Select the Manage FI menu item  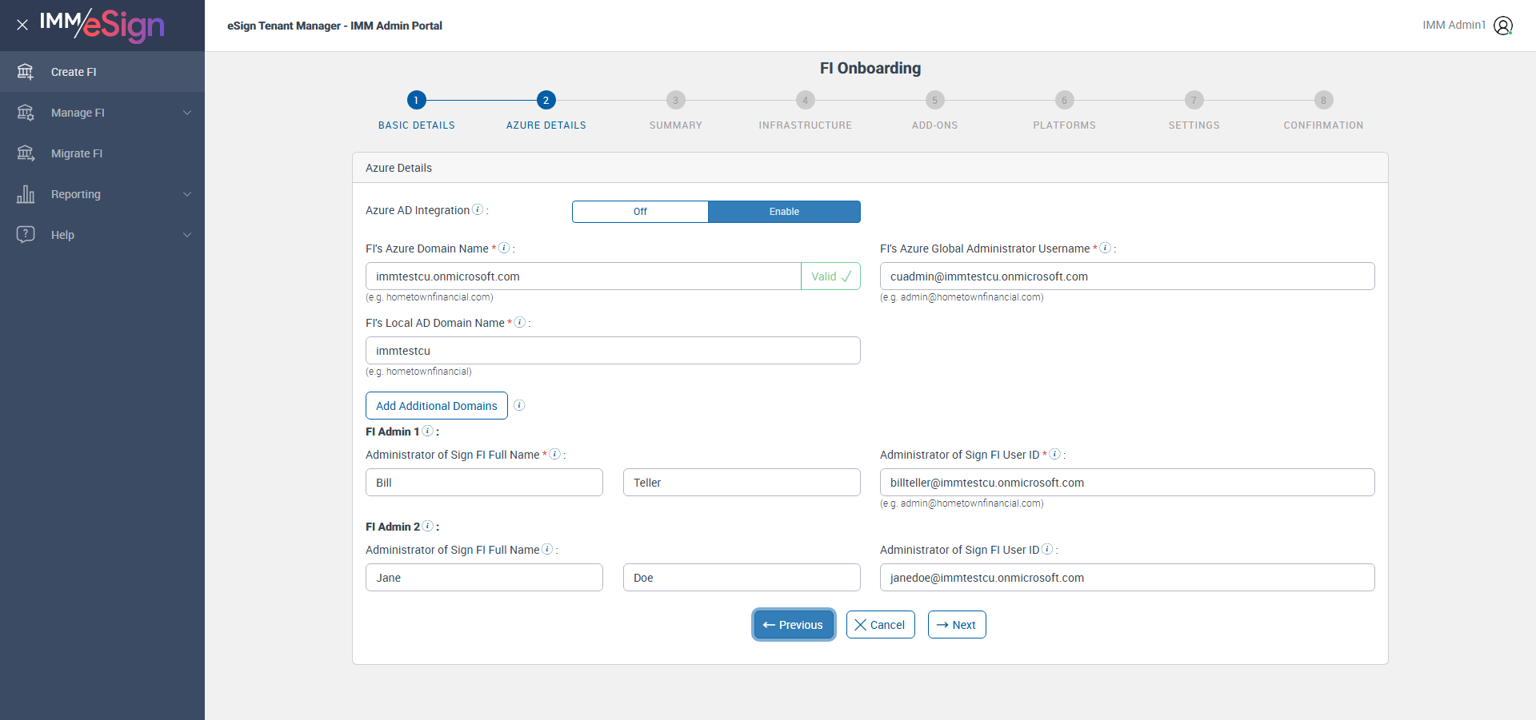tap(78, 113)
